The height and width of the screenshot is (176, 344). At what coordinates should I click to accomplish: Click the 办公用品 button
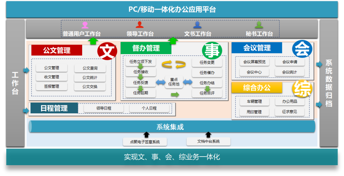(x=290, y=102)
